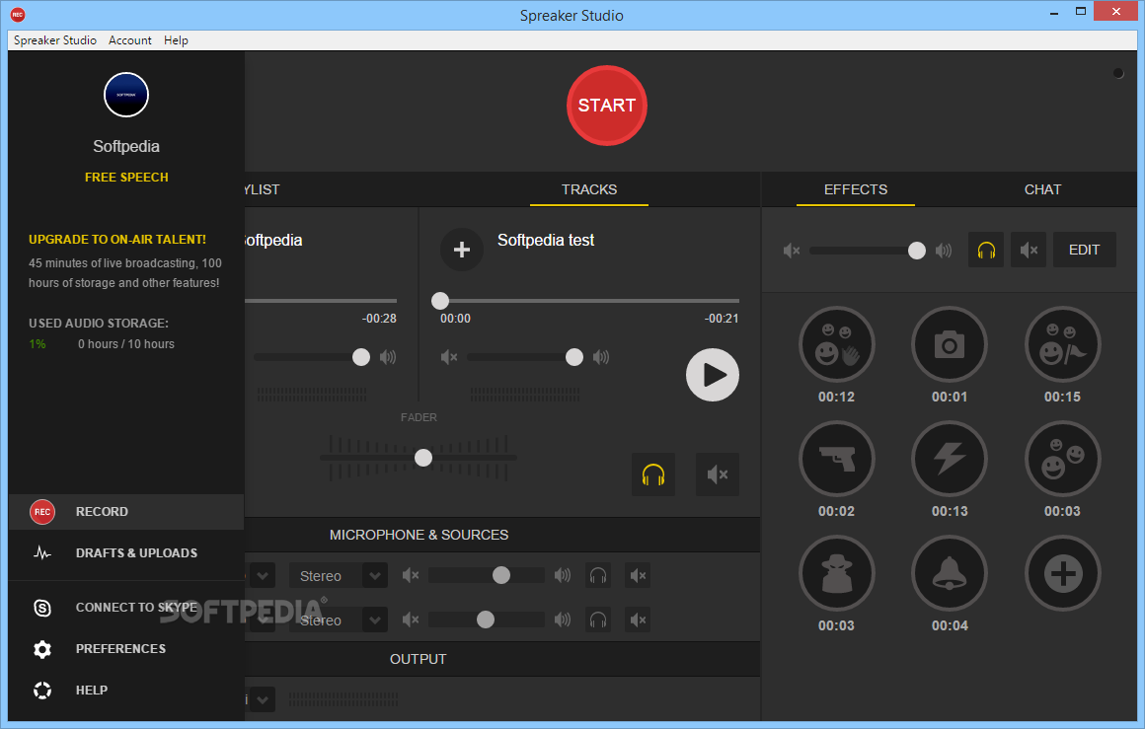Screen dimensions: 1145x729
Task: Toggle headphones on second microphone source
Action: coord(598,620)
